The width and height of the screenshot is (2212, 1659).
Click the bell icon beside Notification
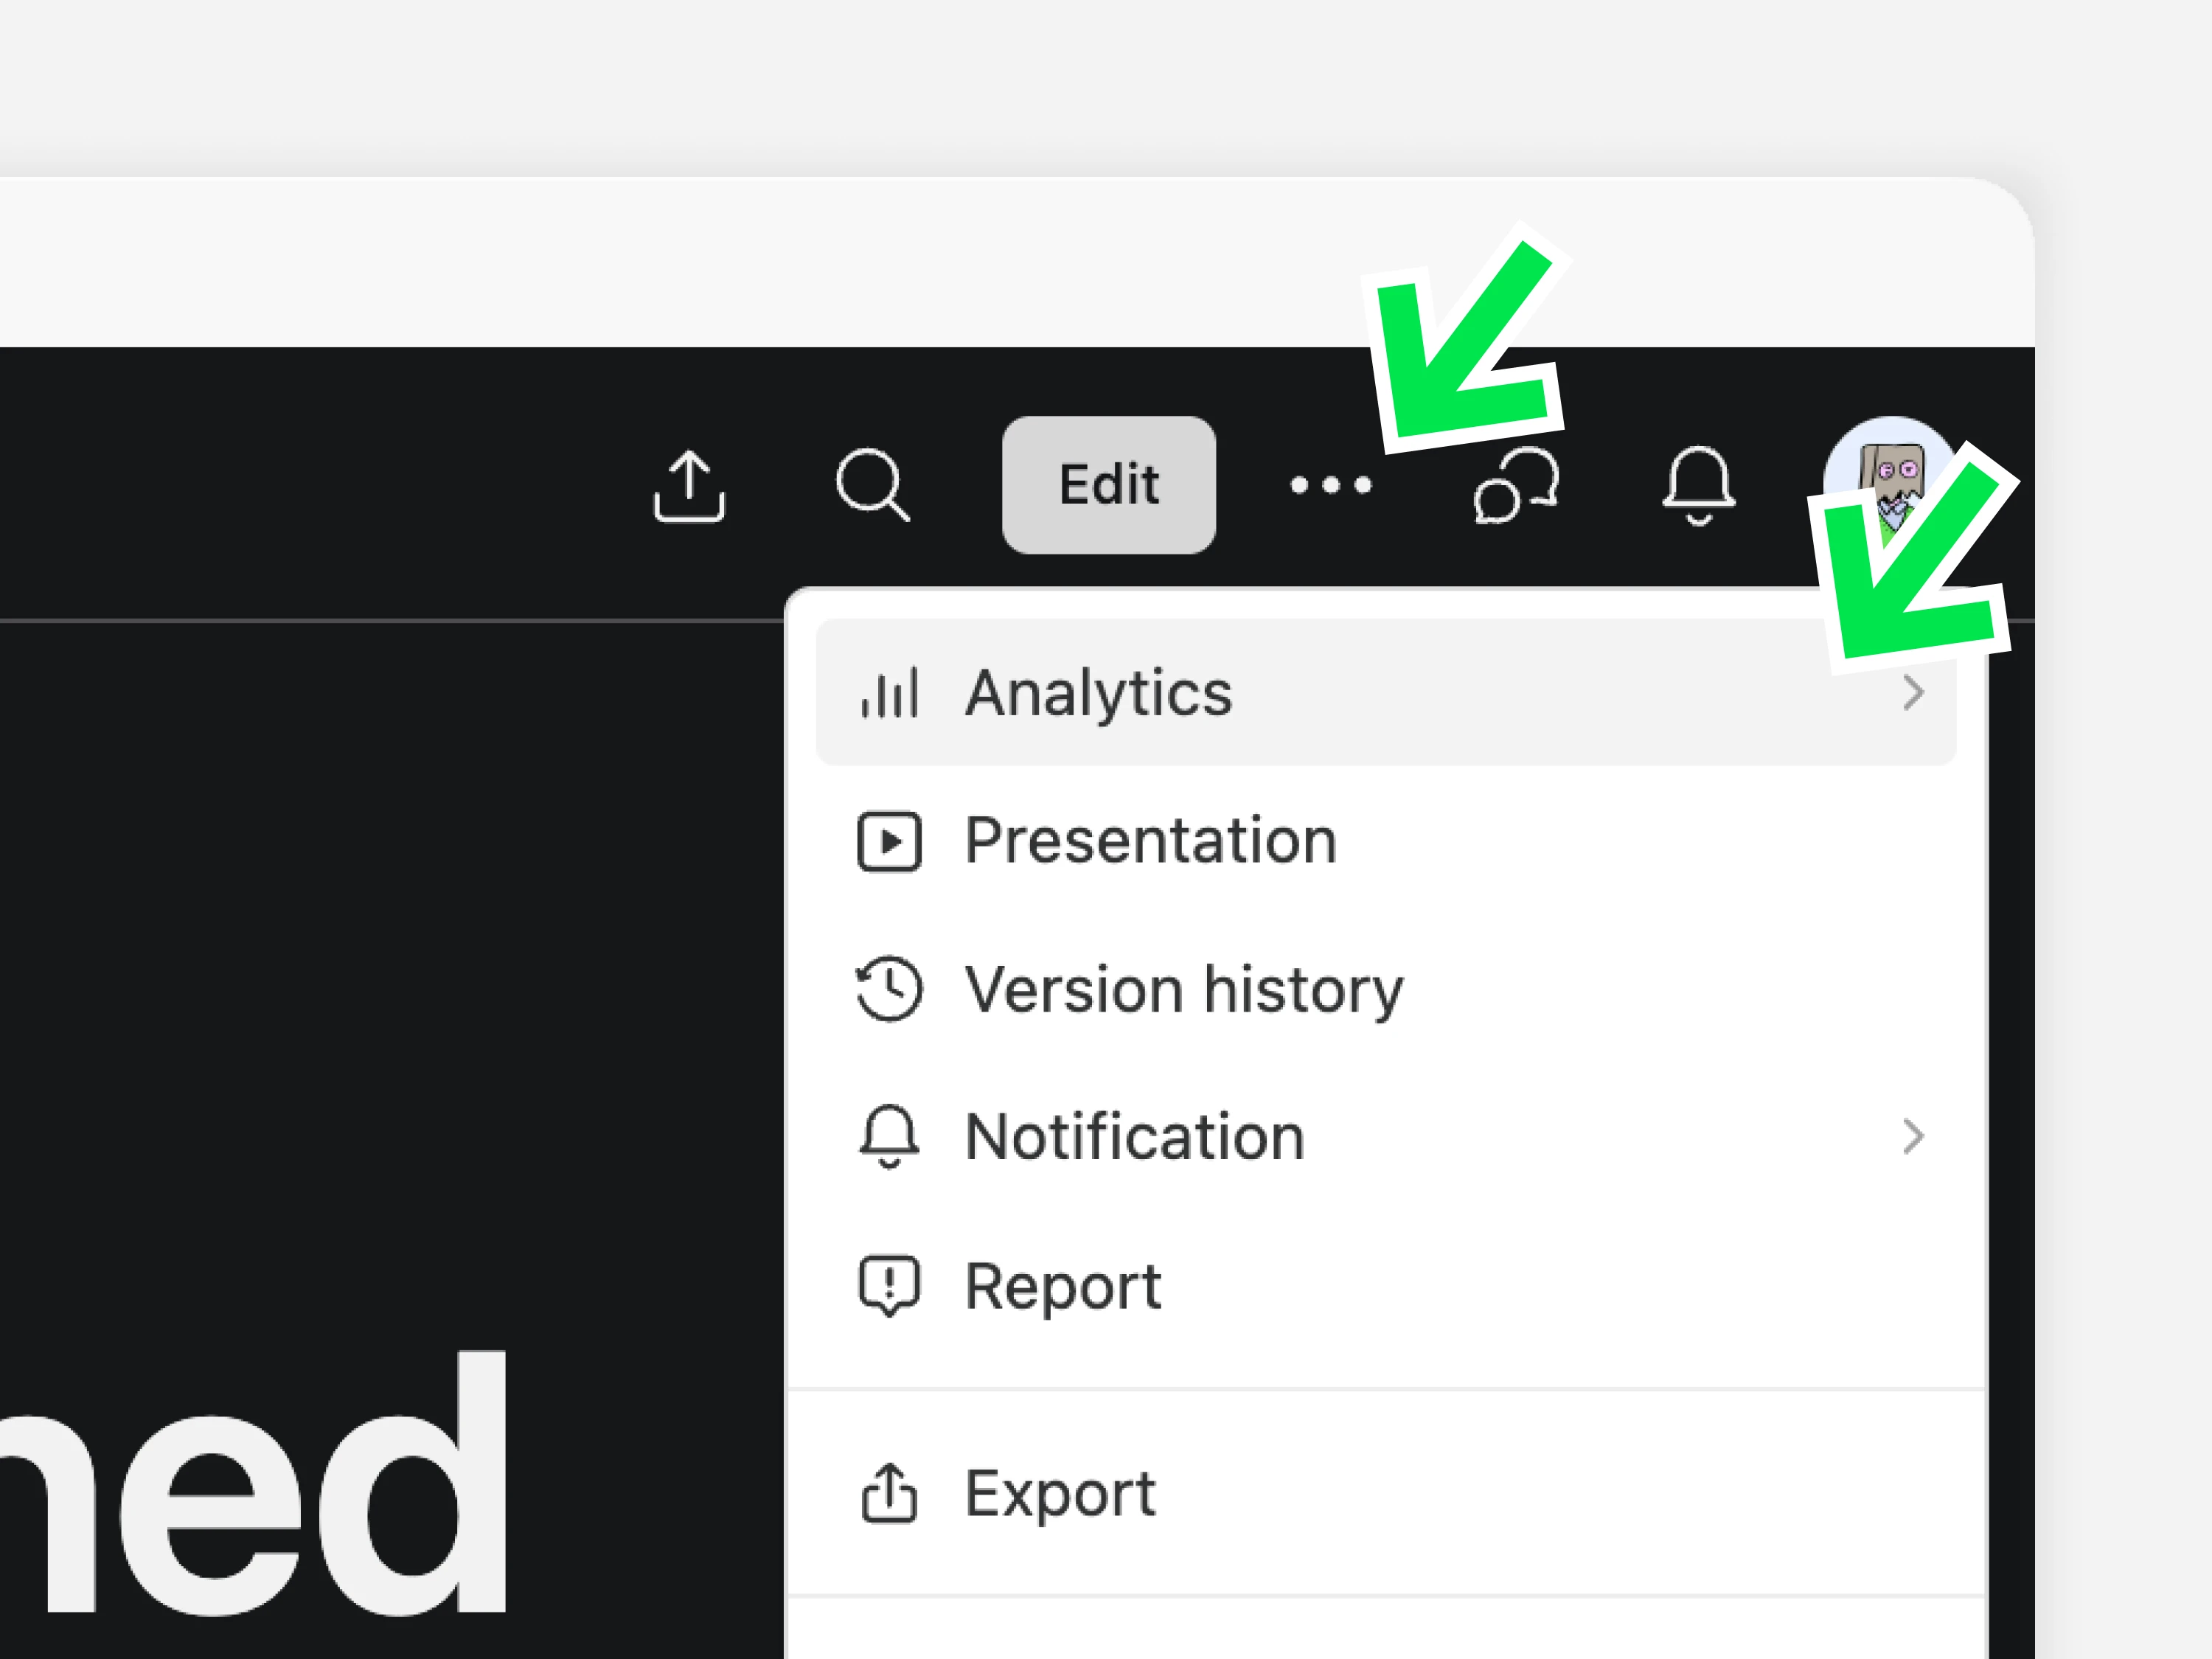click(889, 1137)
